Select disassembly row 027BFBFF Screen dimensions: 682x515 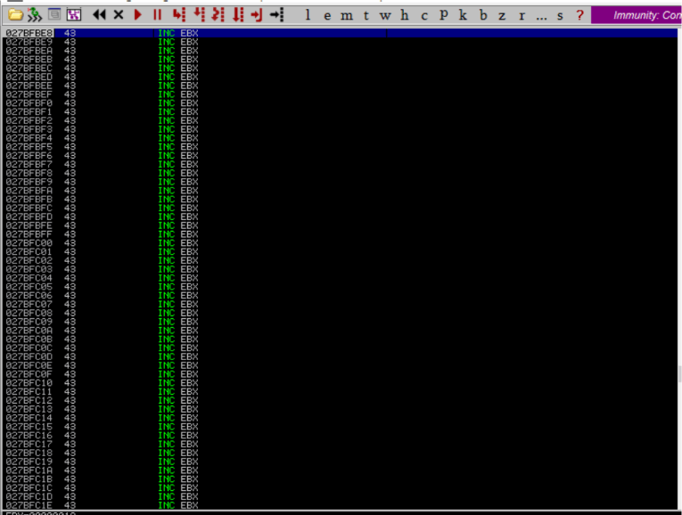[x=341, y=234]
